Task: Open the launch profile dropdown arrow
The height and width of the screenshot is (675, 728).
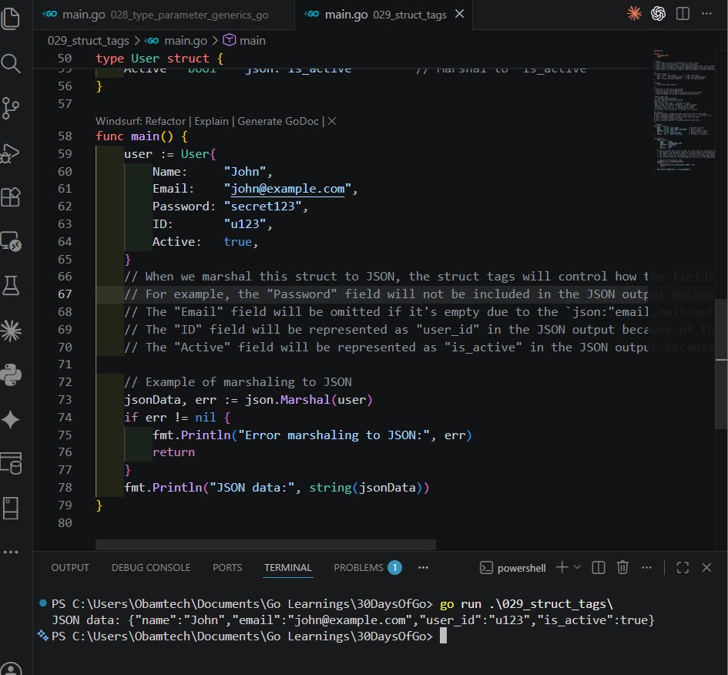Action: 577,567
